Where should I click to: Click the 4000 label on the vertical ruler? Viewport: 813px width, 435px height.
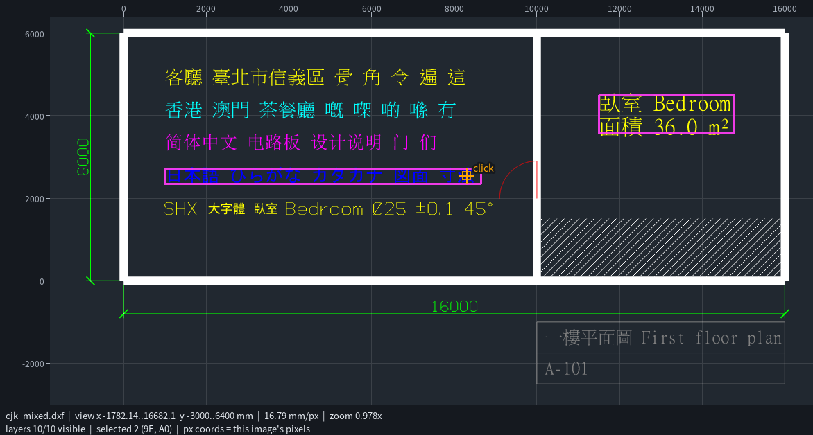point(35,116)
